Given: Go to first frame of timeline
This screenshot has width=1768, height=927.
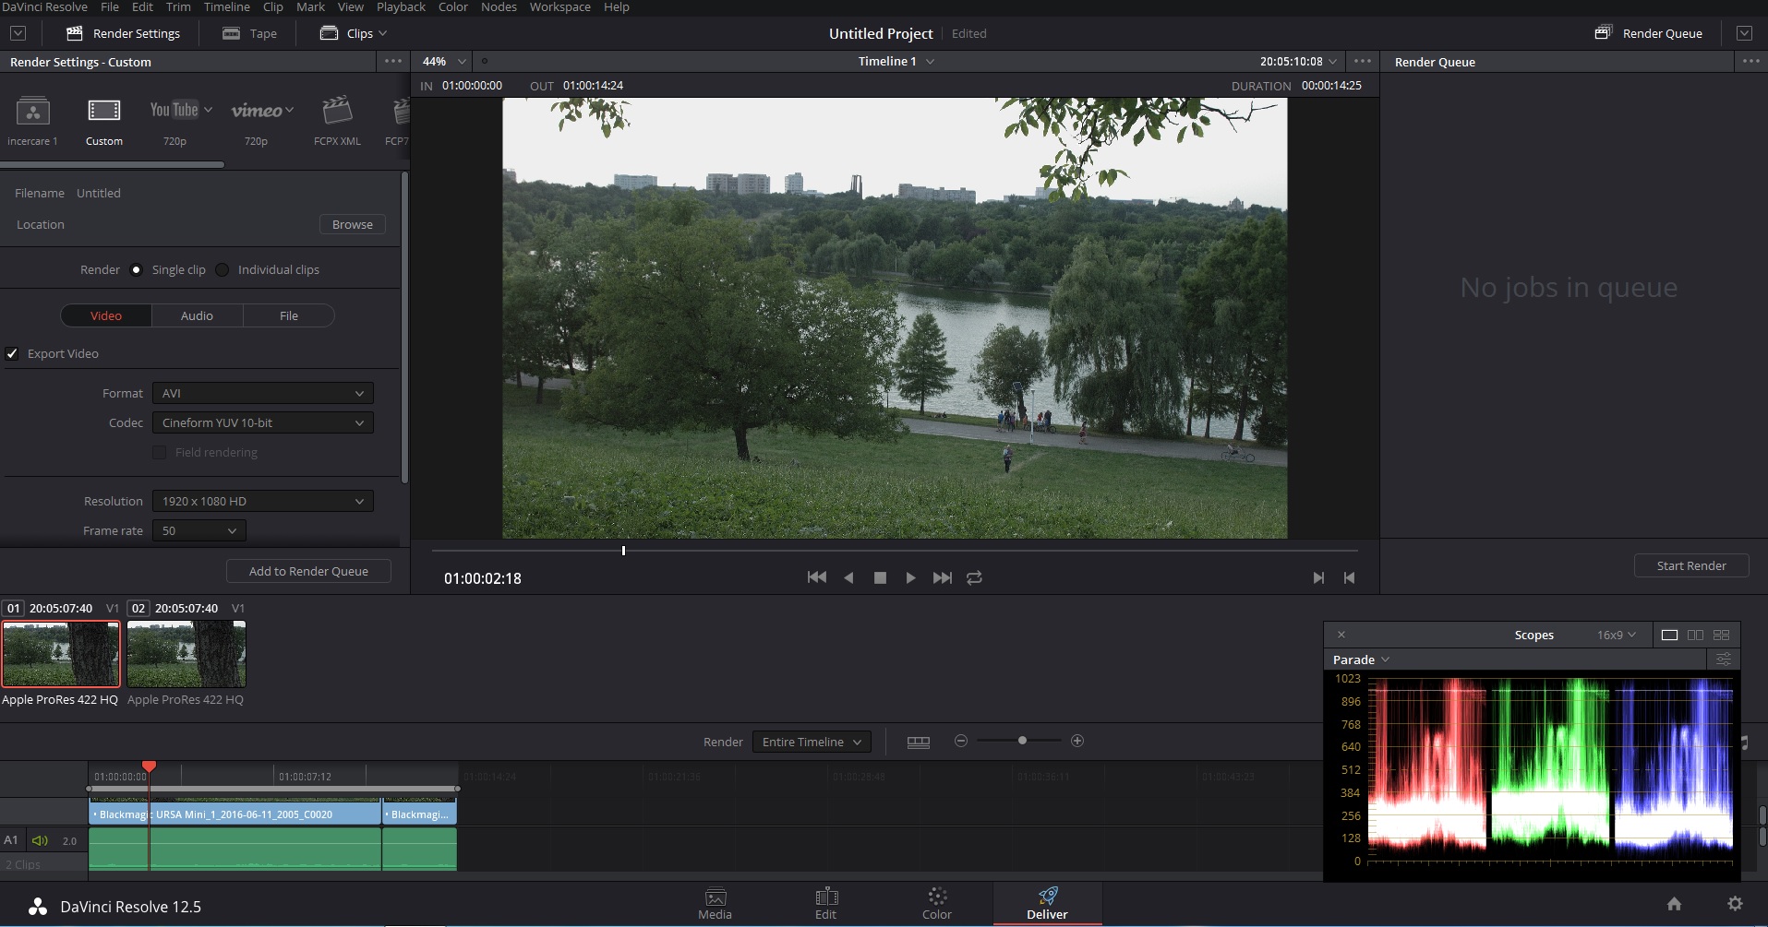Looking at the screenshot, I should click(x=816, y=577).
